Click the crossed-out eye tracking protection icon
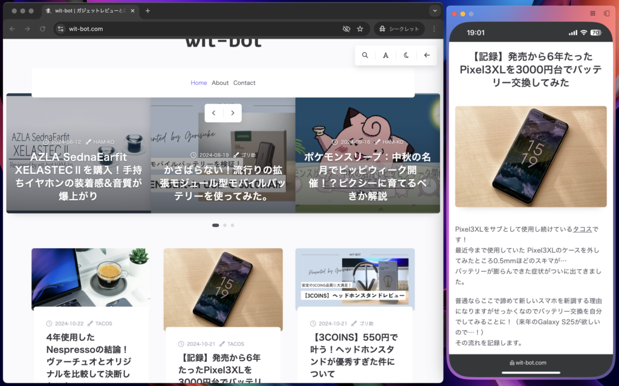 click(x=346, y=28)
